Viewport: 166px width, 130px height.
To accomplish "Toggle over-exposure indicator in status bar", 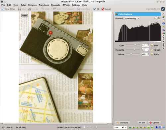I will click(x=160, y=127).
